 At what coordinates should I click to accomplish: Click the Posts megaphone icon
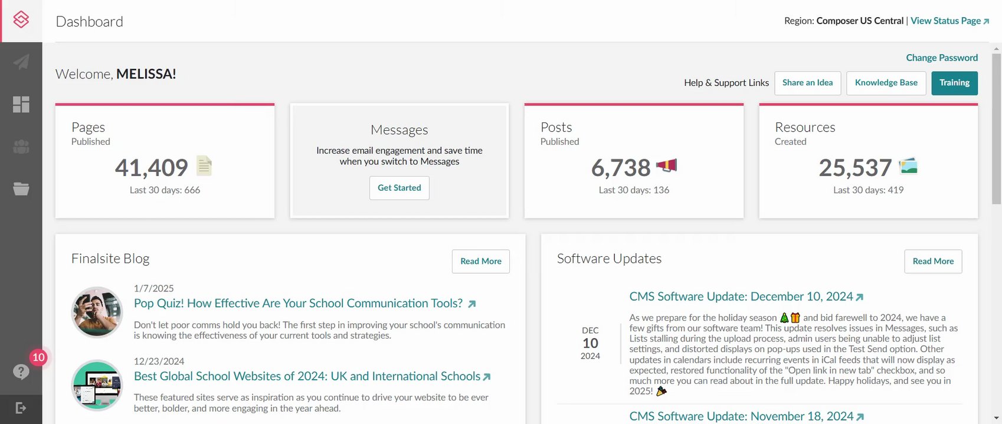pos(666,165)
